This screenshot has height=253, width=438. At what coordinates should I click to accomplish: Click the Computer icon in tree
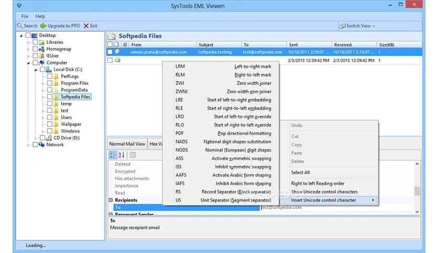(41, 63)
